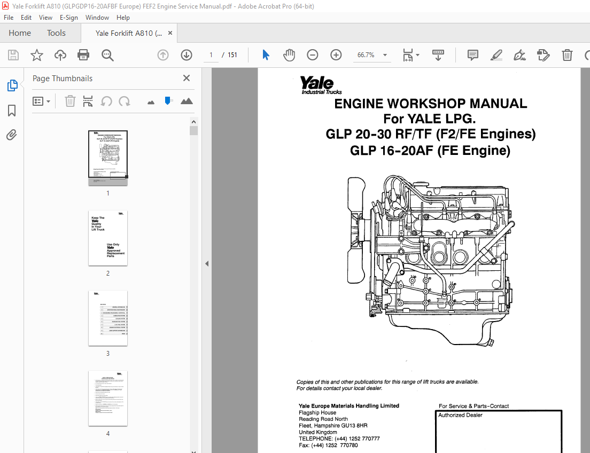Select the arrow Selection tool
The height and width of the screenshot is (453, 590).
(x=266, y=56)
